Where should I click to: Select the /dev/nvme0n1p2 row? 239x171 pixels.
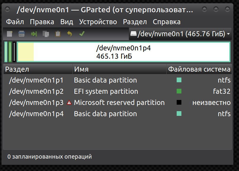pyautogui.click(x=117, y=91)
